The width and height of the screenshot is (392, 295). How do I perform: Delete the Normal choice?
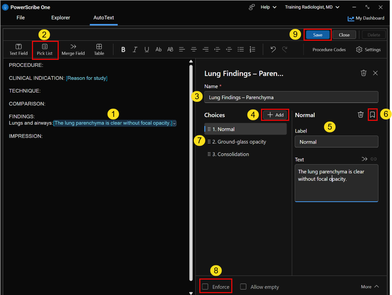(360, 115)
